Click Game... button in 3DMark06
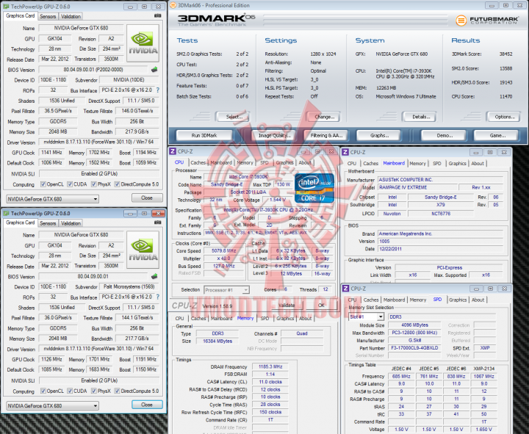 pos(497,135)
